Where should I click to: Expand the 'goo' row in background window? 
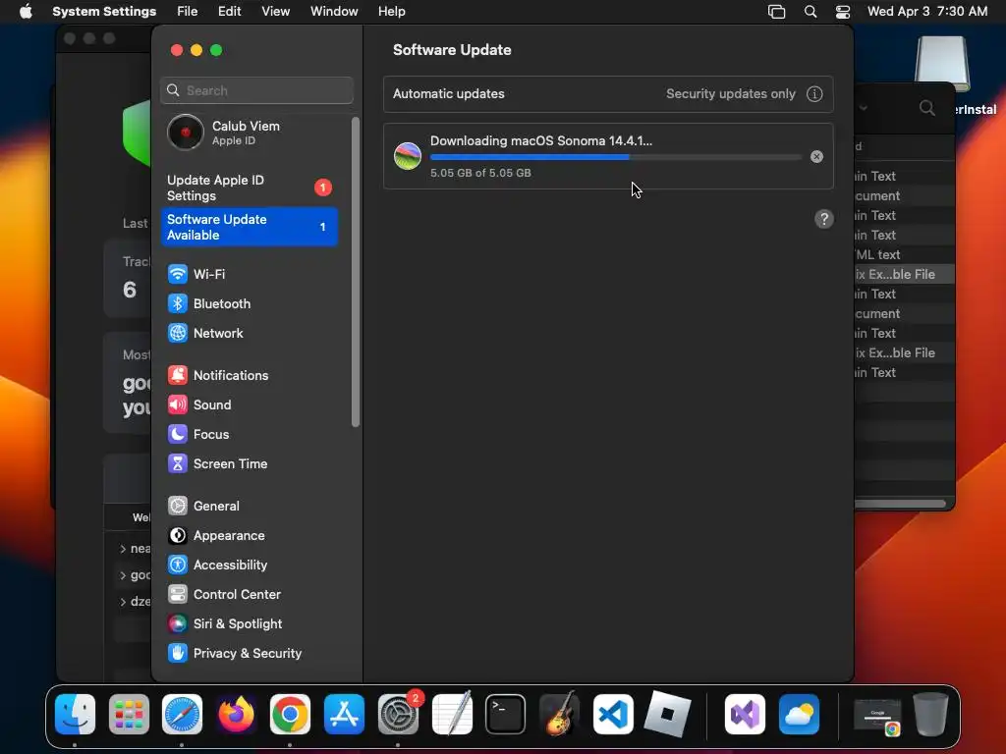pyautogui.click(x=123, y=575)
